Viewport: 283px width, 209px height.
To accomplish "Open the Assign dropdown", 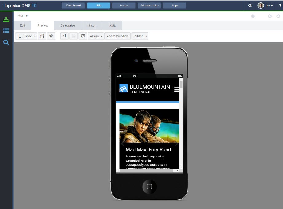I will pyautogui.click(x=96, y=36).
